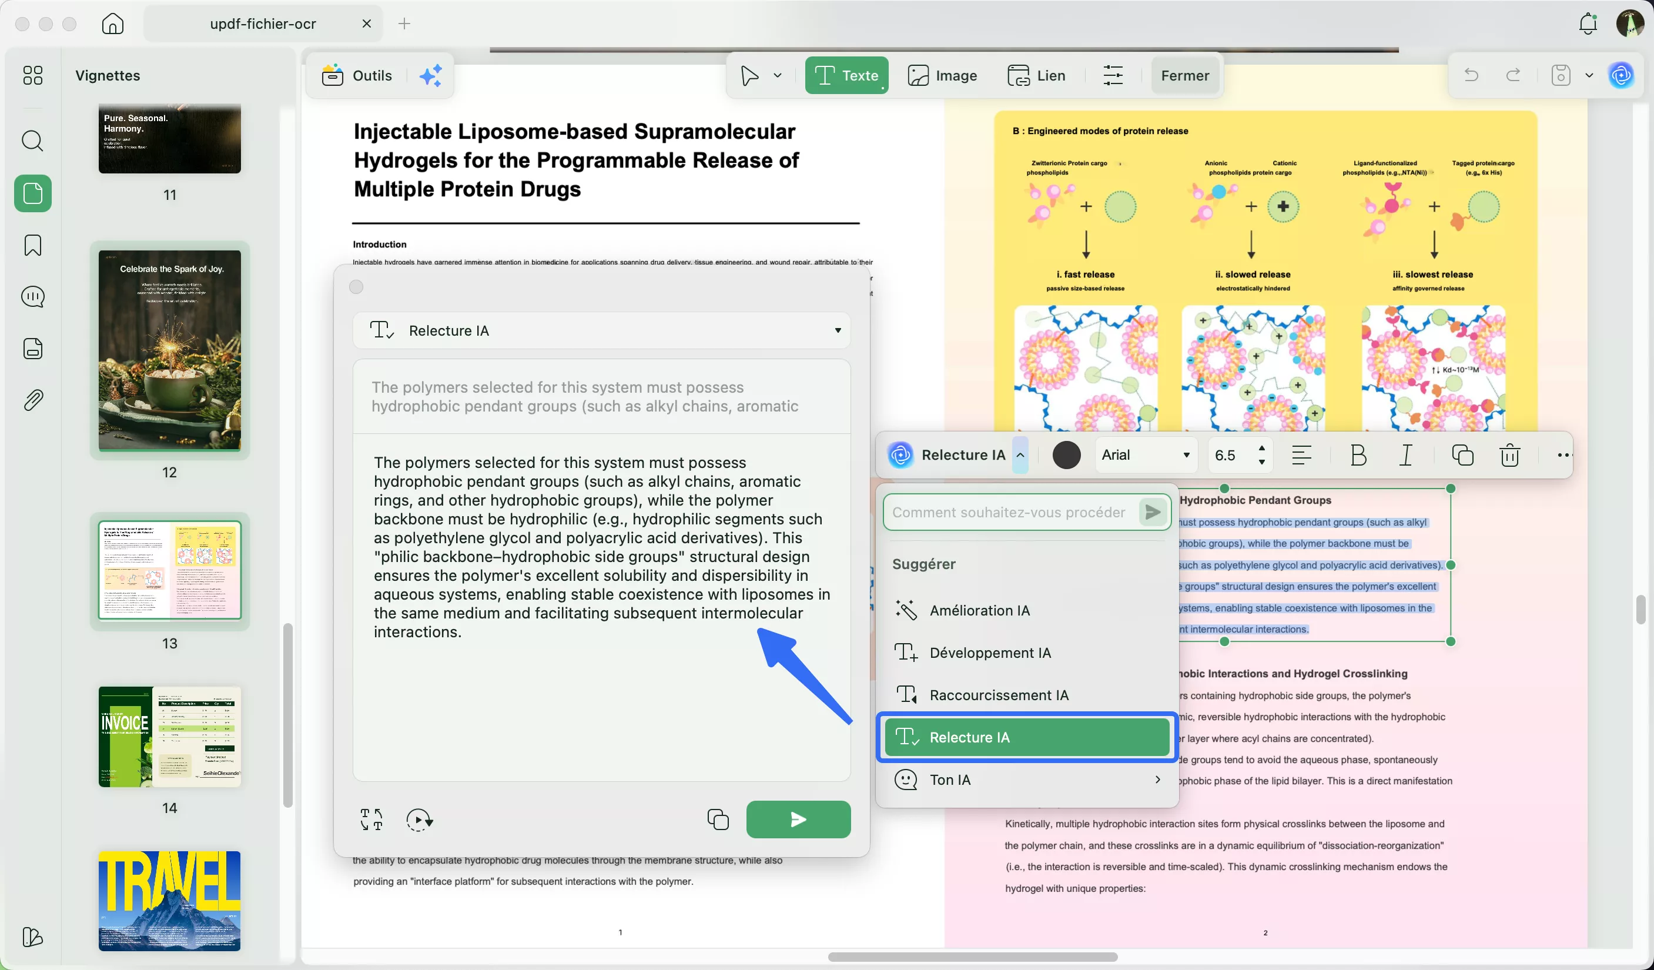1654x970 pixels.
Task: Open the search tool in sidebar
Action: [x=33, y=141]
